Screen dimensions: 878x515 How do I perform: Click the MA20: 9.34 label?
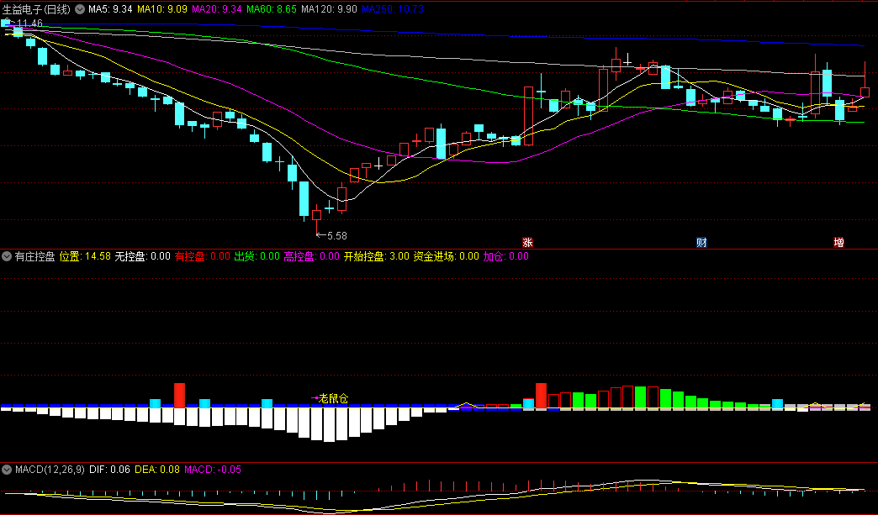[x=217, y=9]
